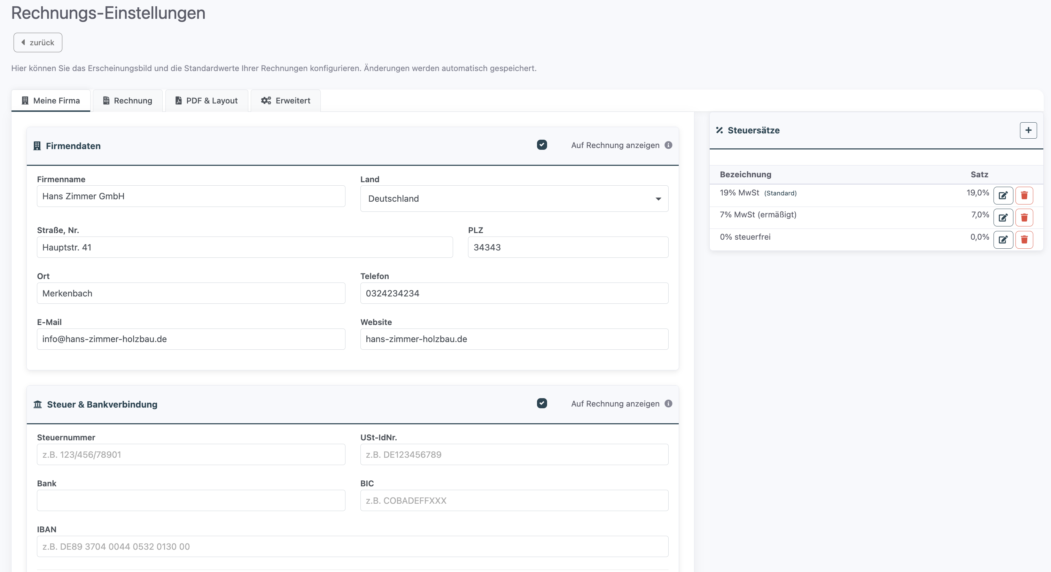Delete the 0% steuerfrei tax rate
Screen dimensions: 1051x572
(1024, 239)
